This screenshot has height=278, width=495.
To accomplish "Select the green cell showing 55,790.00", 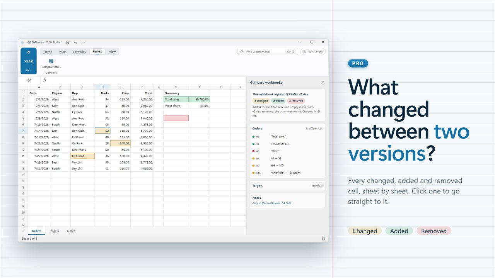I will coord(200,99).
